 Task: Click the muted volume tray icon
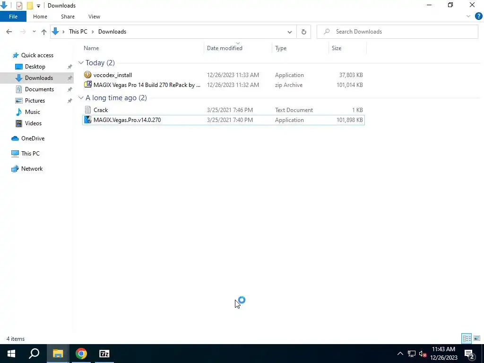[x=423, y=354]
